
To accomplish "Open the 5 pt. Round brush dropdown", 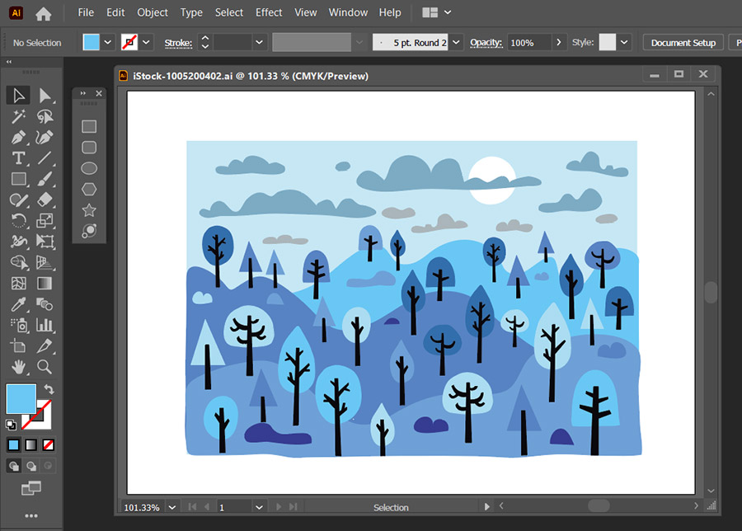I will tap(456, 42).
